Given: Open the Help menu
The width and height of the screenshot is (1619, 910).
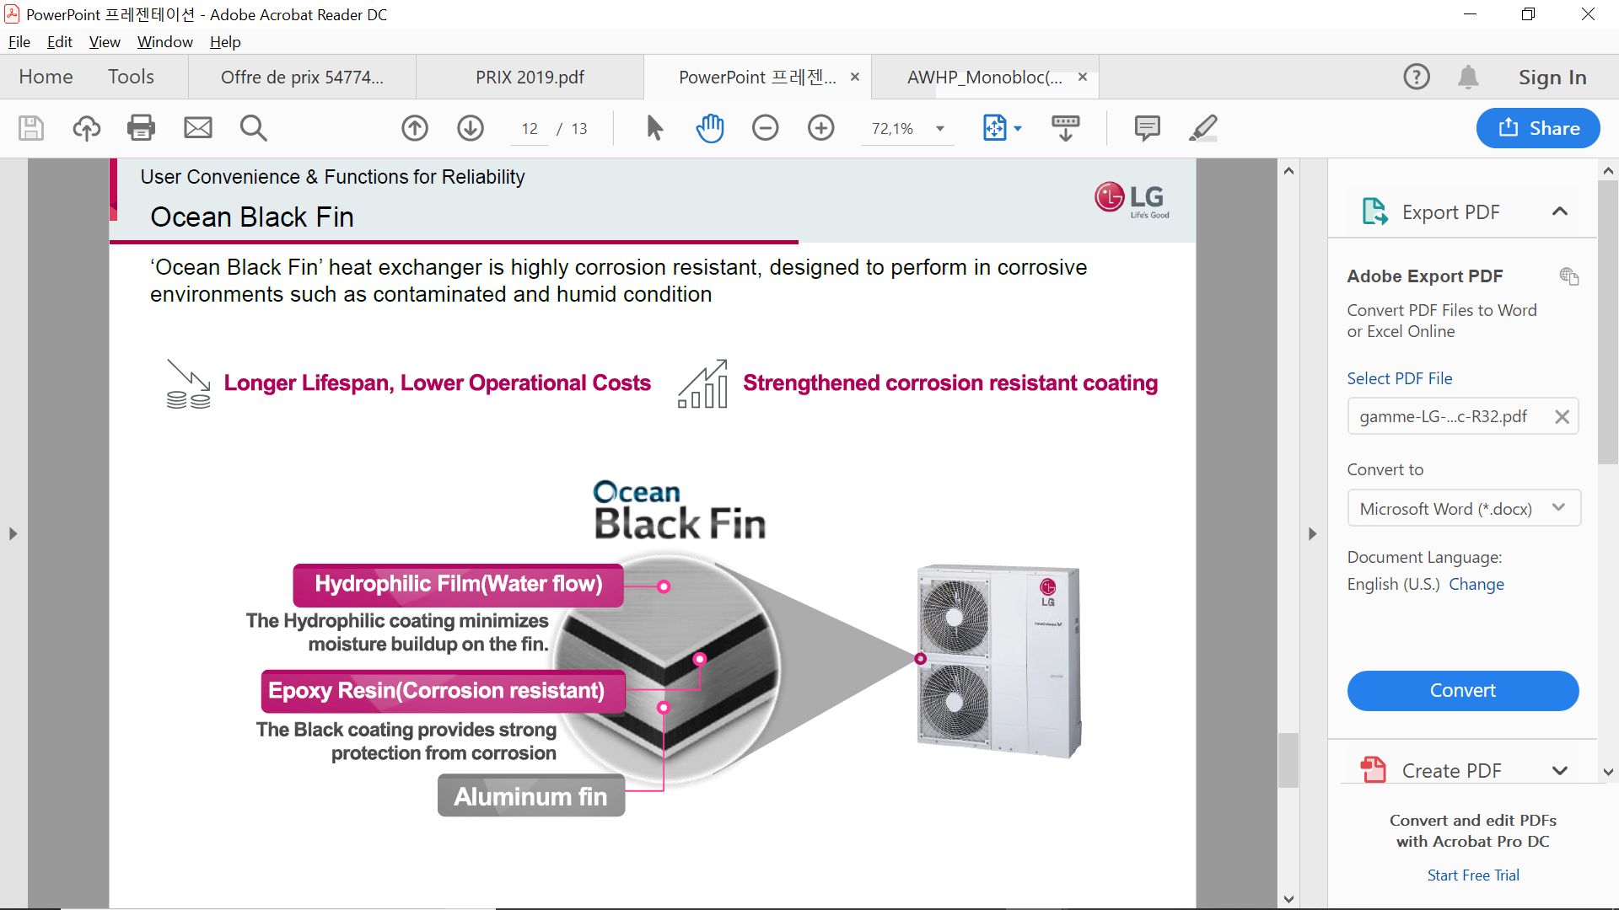Looking at the screenshot, I should coord(225,41).
